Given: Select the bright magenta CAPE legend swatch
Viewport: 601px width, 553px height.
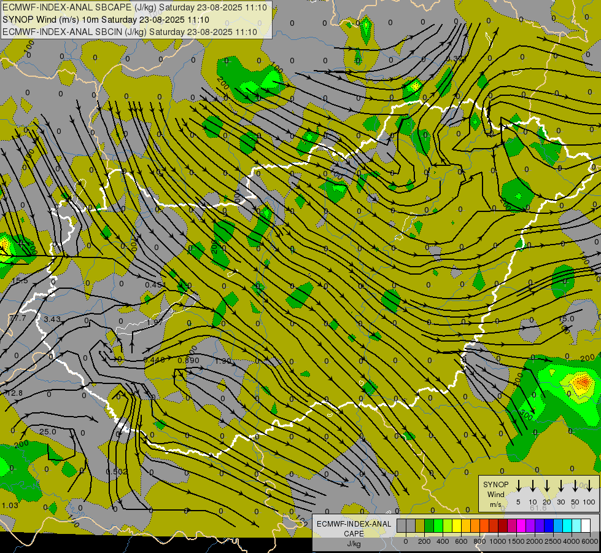Looking at the screenshot, I should [x=521, y=525].
